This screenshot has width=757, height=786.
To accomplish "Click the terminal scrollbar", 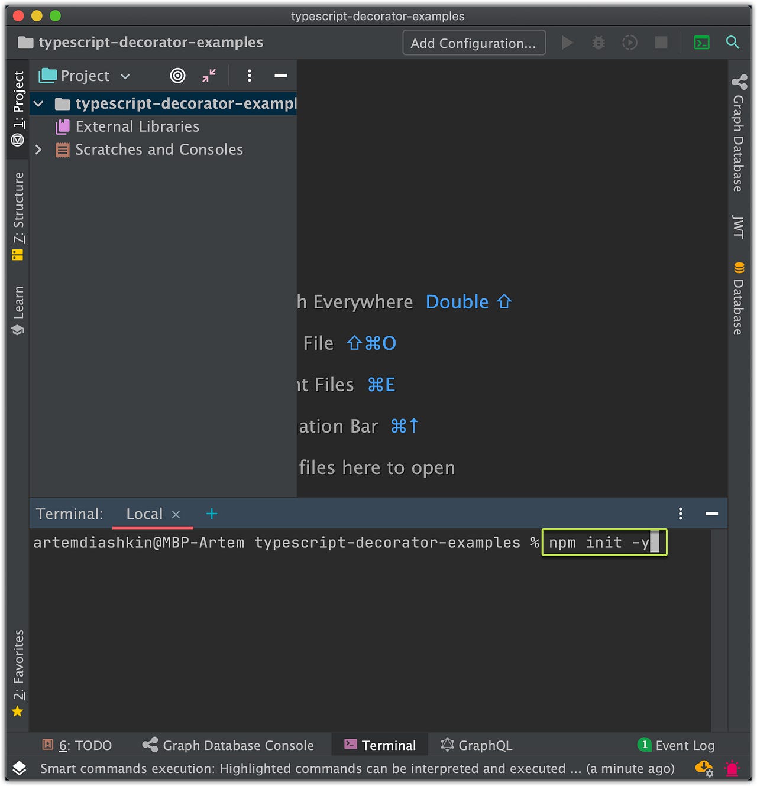I will click(x=719, y=630).
